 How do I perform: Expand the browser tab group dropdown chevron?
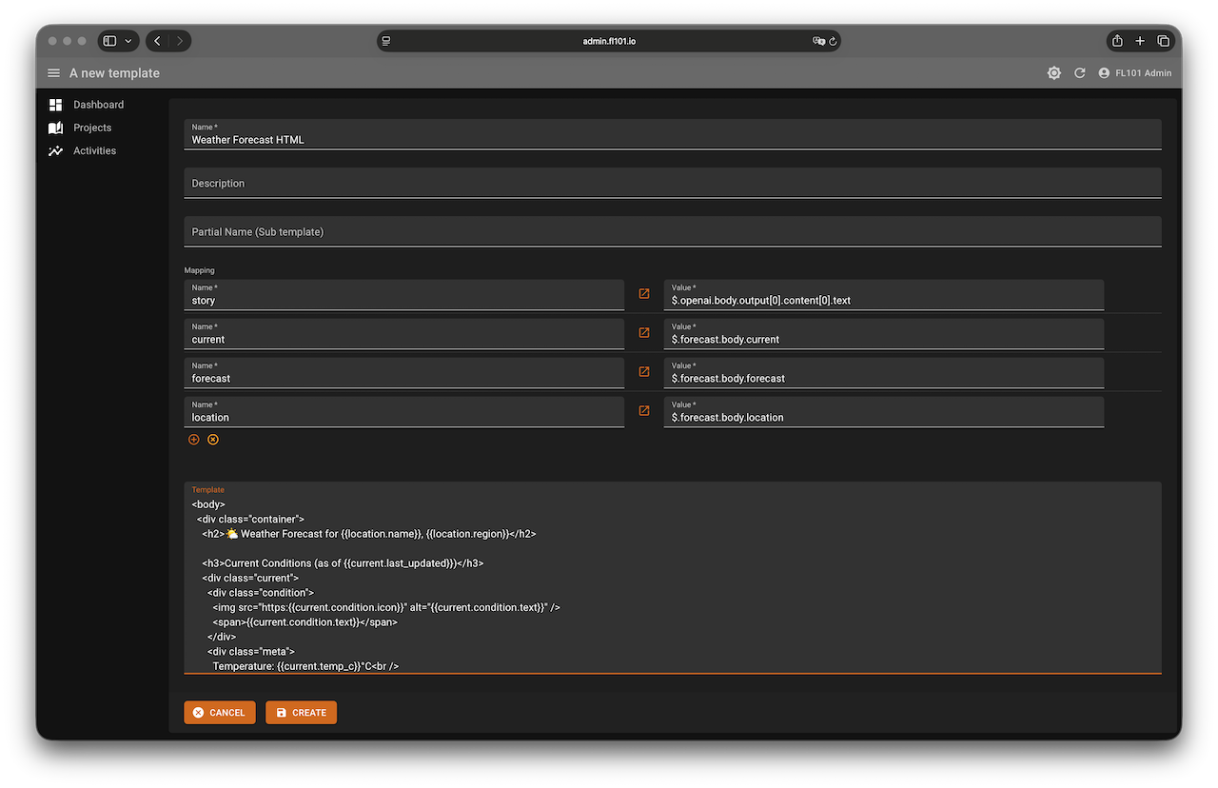pyautogui.click(x=128, y=41)
